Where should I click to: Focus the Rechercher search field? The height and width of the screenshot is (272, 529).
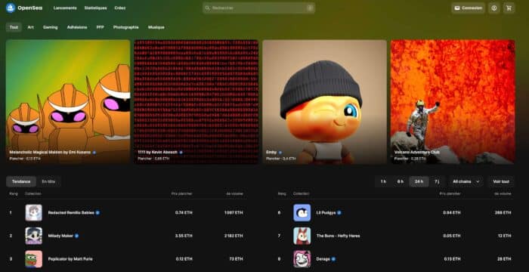tap(258, 8)
